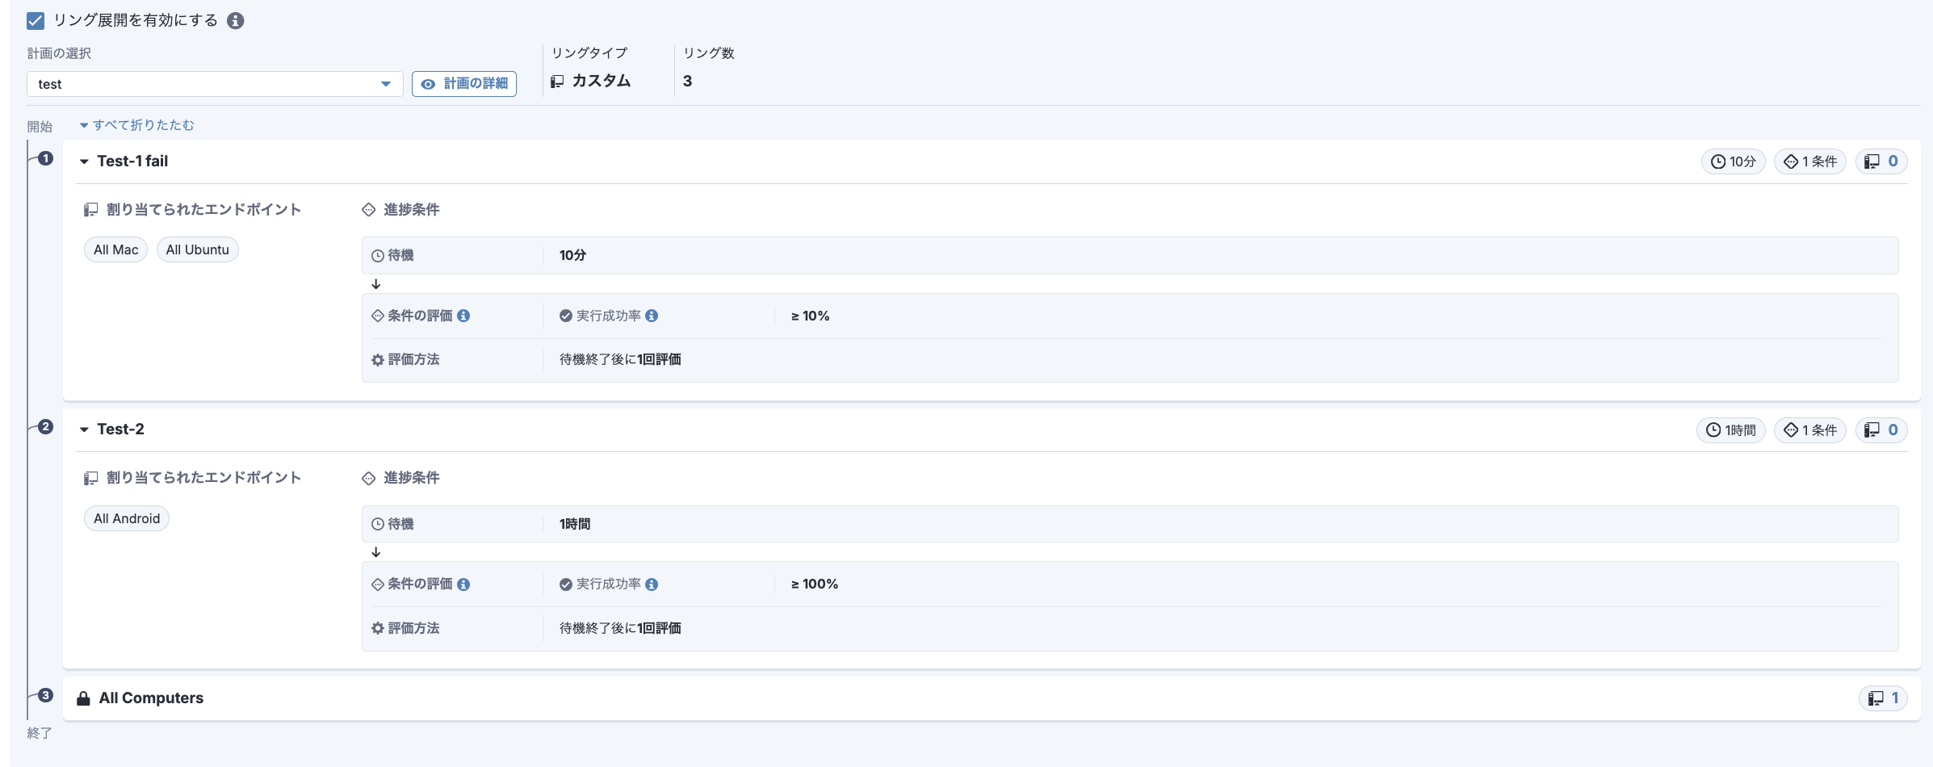Click the 1時間 wait badge on Test-2
Screen dimensions: 1933x767
point(1730,430)
